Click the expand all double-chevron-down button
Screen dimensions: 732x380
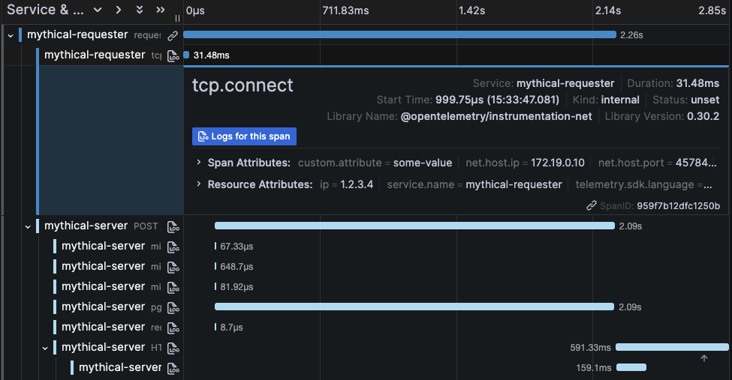[x=140, y=10]
